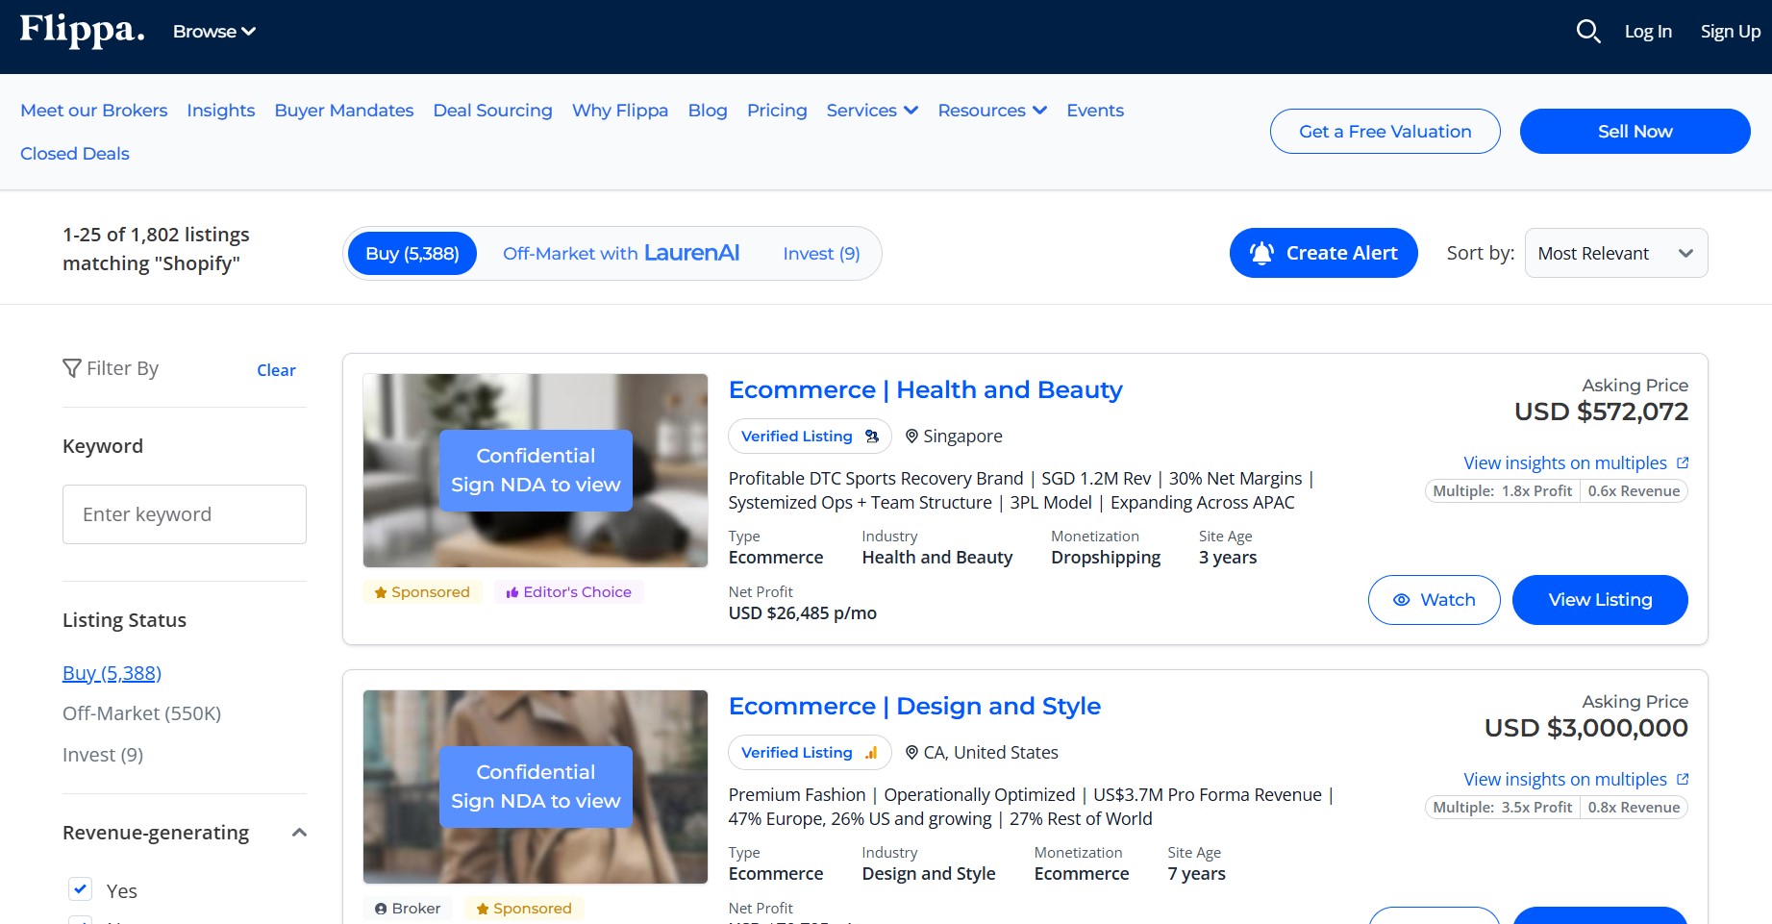This screenshot has height=924, width=1772.
Task: Expand the Services dropdown
Action: pyautogui.click(x=872, y=111)
